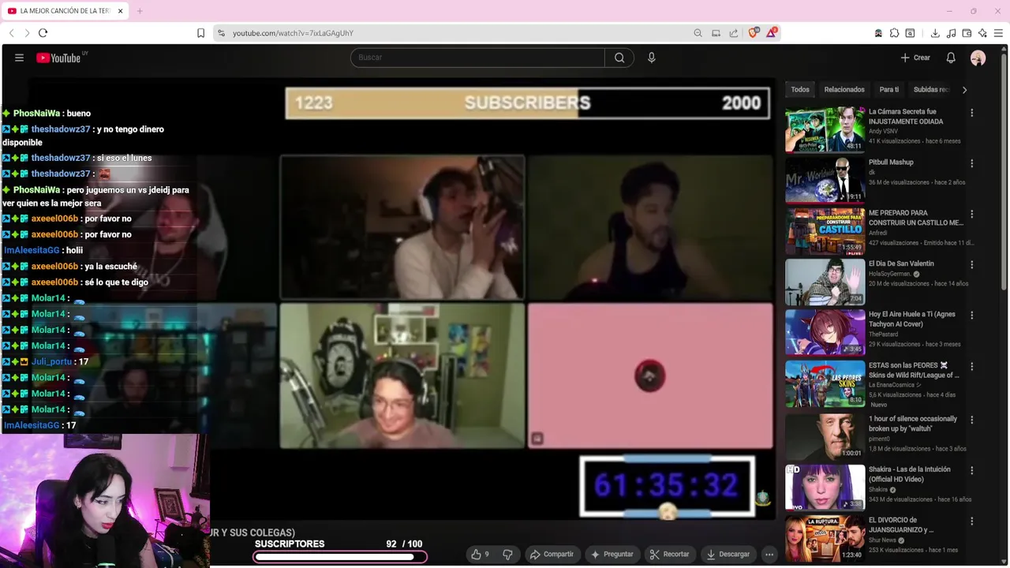
Task: Like the video with thumbs up
Action: coord(480,555)
